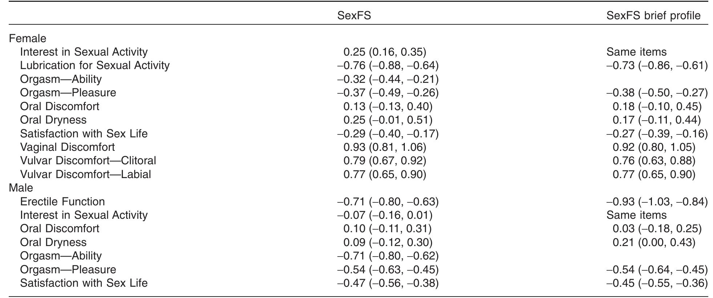This screenshot has width=713, height=298.
Task: Select the Female group heading
Action: click(28, 39)
